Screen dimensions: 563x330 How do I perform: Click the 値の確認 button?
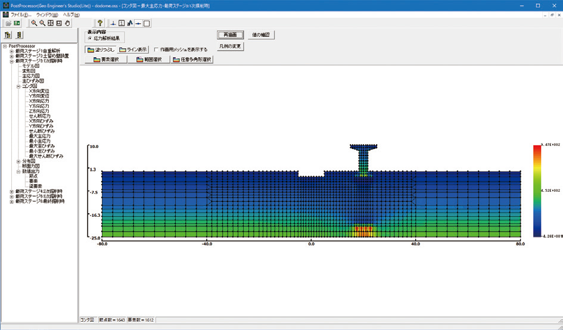(x=261, y=35)
